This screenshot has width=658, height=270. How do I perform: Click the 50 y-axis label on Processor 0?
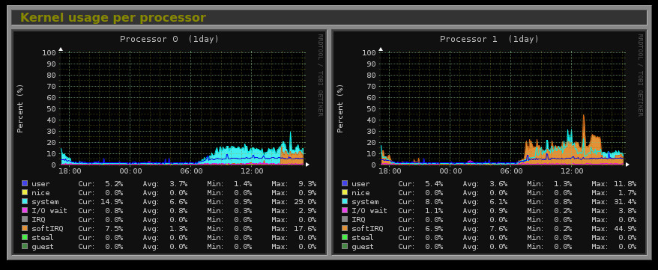pos(52,109)
